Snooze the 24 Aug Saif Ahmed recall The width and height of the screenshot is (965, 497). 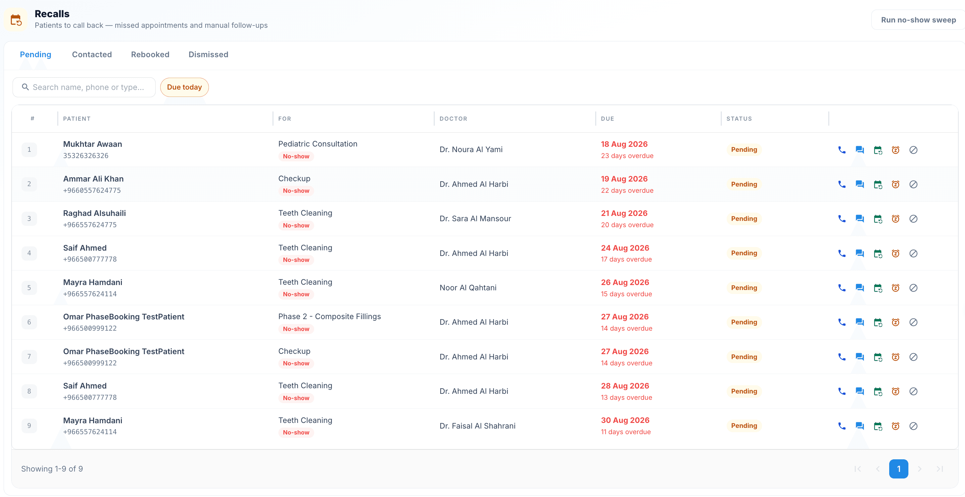pyautogui.click(x=896, y=253)
